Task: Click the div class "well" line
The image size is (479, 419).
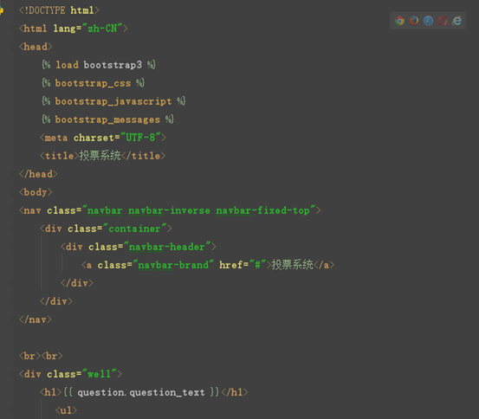Action: [x=70, y=374]
